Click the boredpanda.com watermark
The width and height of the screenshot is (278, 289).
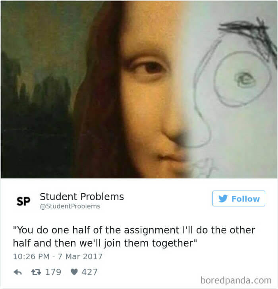[x=236, y=281]
